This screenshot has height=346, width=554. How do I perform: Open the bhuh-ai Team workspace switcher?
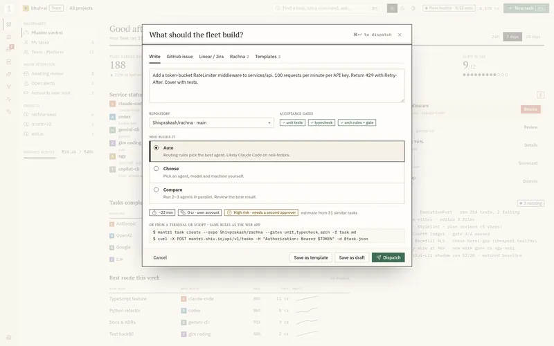click(x=44, y=8)
